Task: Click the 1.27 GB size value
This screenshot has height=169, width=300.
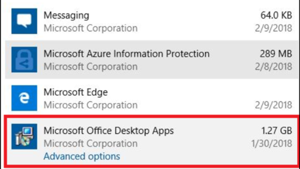Action: click(276, 131)
